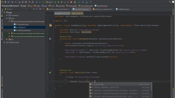
Task: Click Scroll from Source target icon
Action: click(x=34, y=9)
